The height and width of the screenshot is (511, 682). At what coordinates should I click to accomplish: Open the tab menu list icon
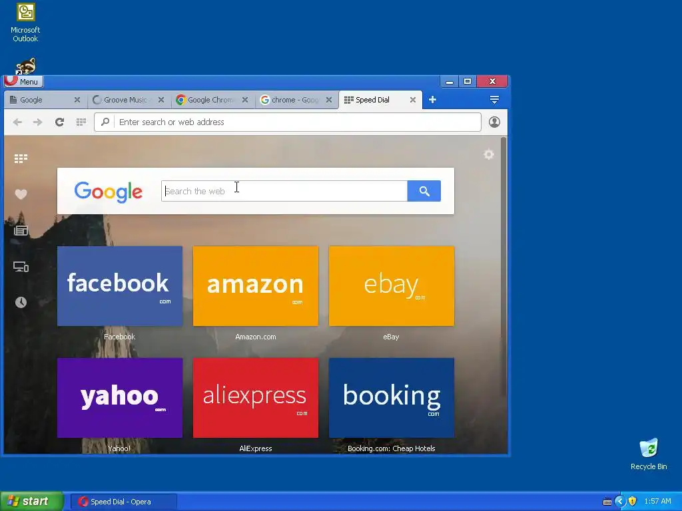tap(494, 100)
